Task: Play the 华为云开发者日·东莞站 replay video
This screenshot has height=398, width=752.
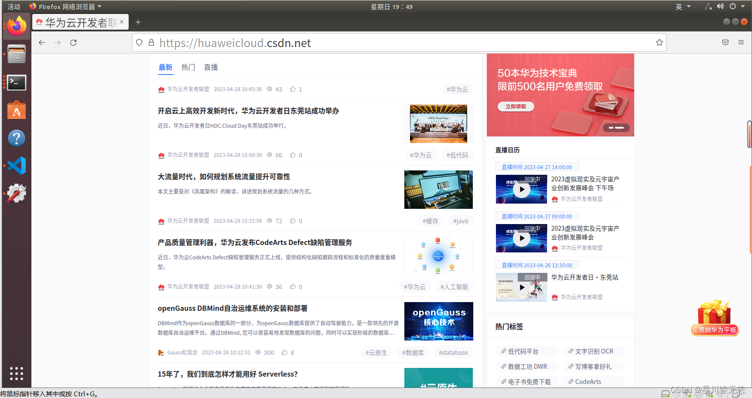Action: tap(521, 287)
